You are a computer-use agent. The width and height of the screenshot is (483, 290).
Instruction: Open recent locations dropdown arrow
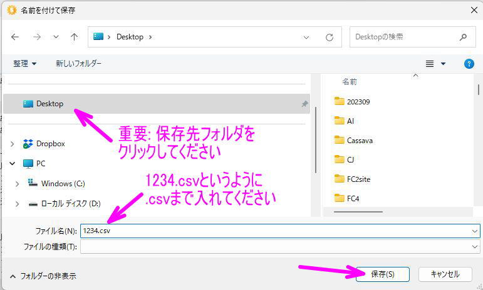[56, 37]
